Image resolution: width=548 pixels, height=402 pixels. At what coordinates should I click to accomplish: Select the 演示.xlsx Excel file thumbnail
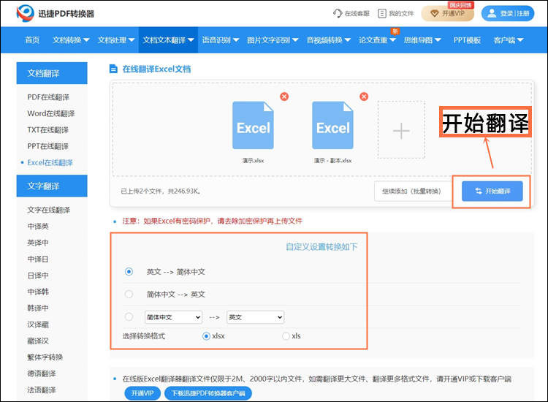pyautogui.click(x=253, y=125)
